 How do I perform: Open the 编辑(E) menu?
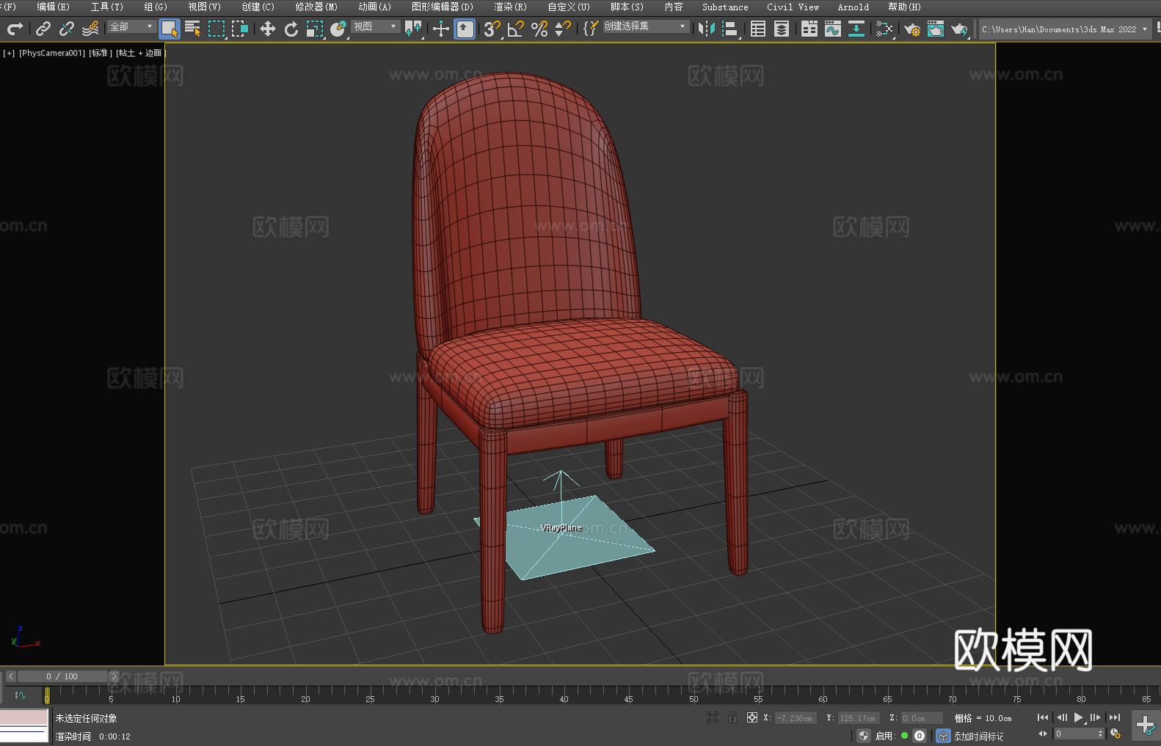[53, 7]
